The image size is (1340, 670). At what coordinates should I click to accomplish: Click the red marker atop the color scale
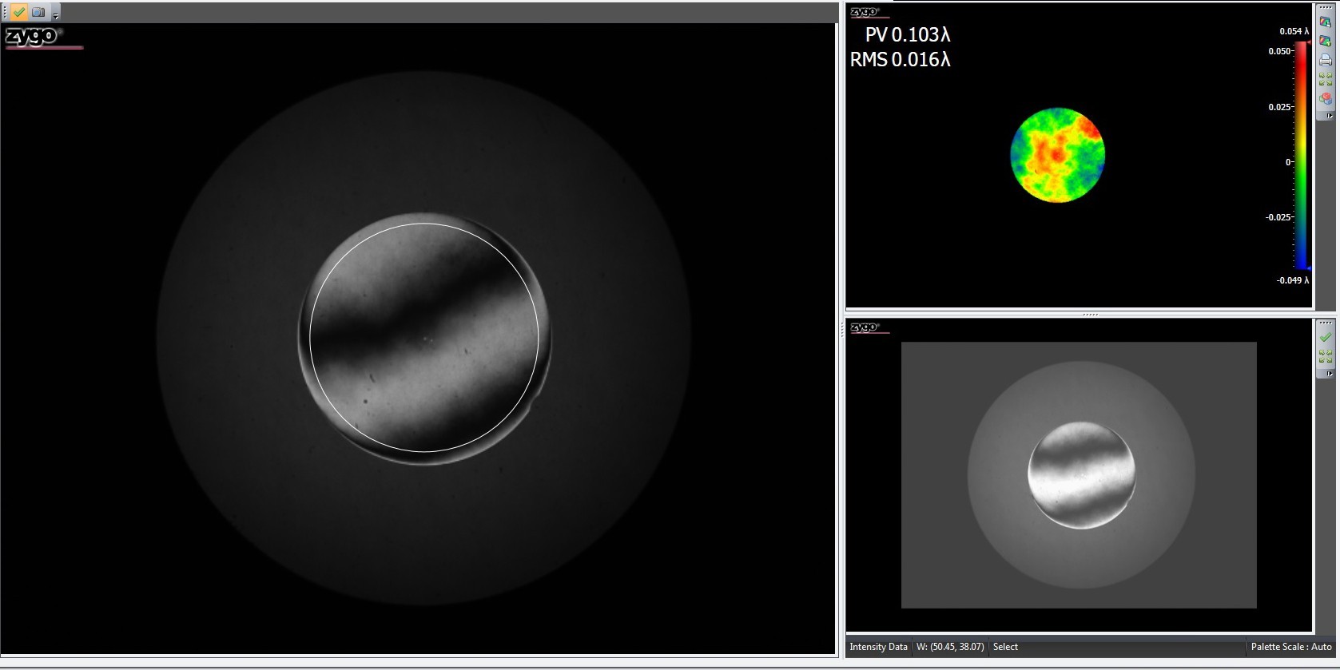(1307, 42)
